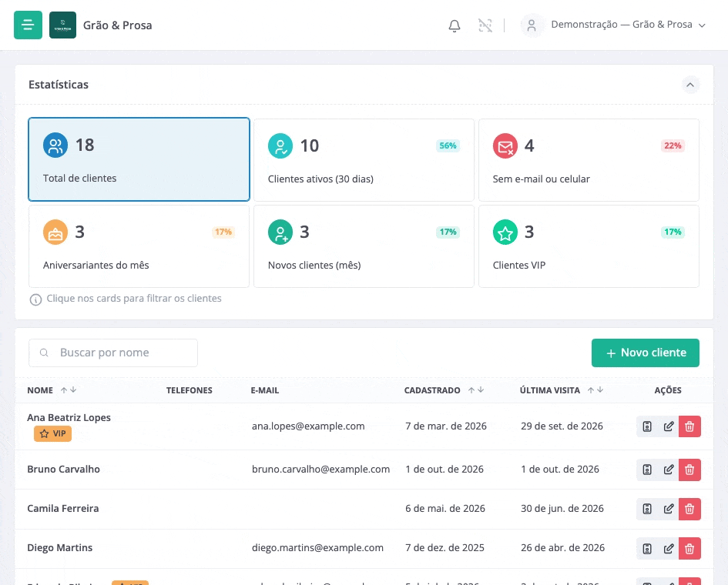Sort table by NOME column

tap(52, 390)
